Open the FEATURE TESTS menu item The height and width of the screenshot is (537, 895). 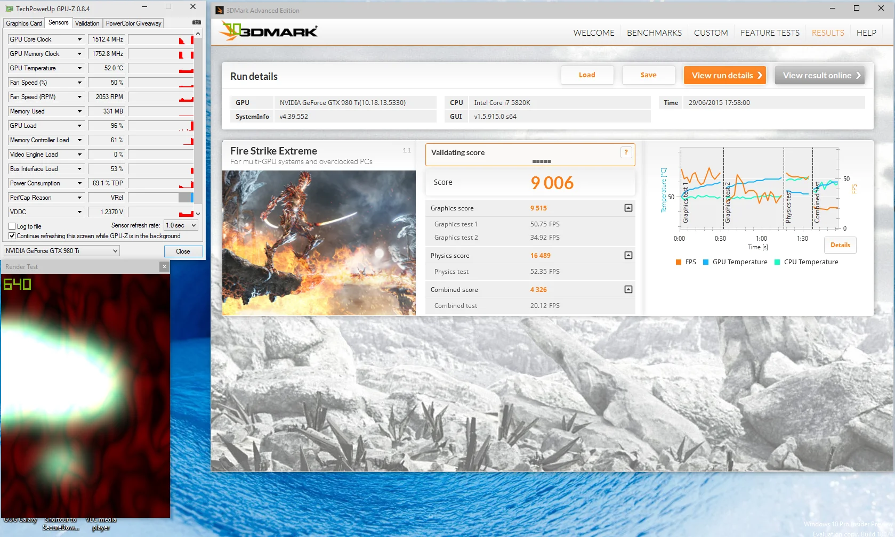[770, 32]
